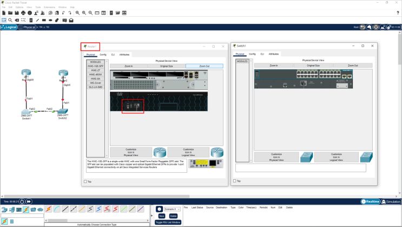Click Zoom In in Switch1 window
This screenshot has width=402, height=227.
point(274,66)
